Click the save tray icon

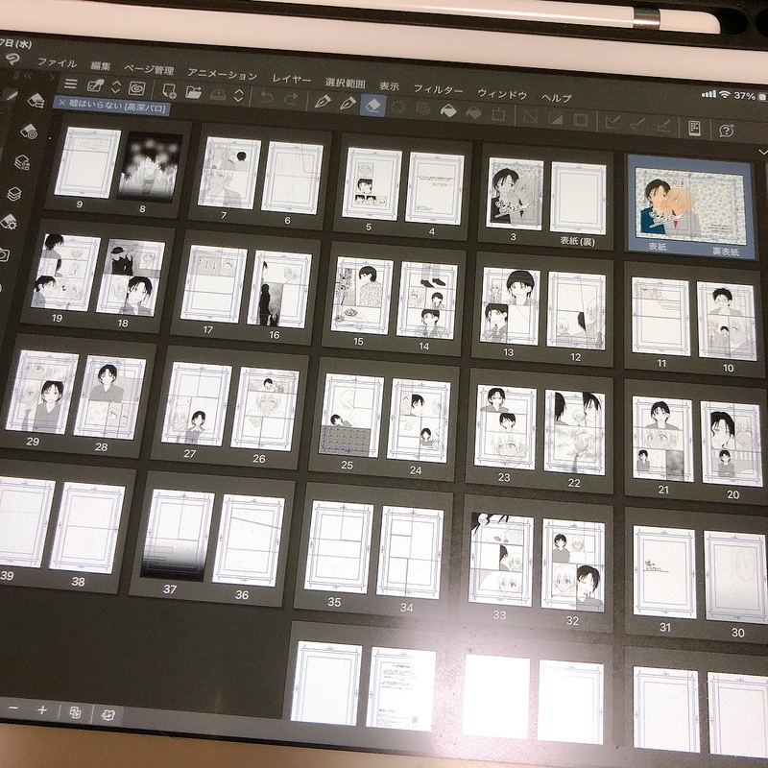[219, 94]
